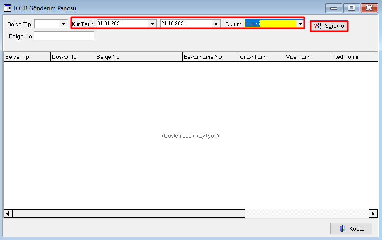
Task: Click the Sorgula query button
Action: pyautogui.click(x=329, y=26)
